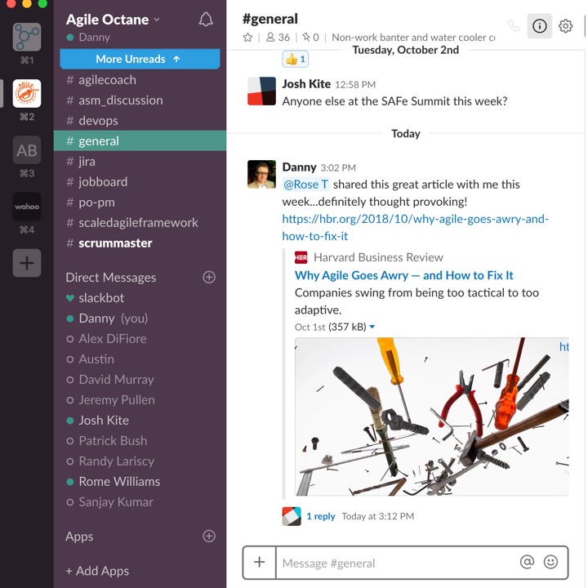Click the notifications bell icon
The height and width of the screenshot is (588, 588).
pyautogui.click(x=206, y=20)
